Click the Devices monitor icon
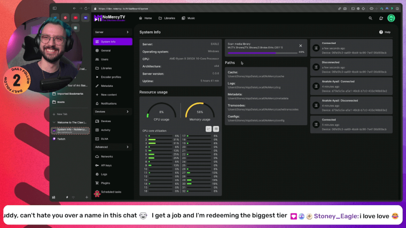 click(97, 121)
